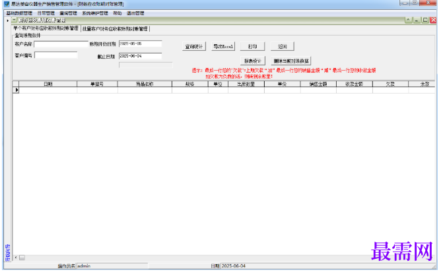This screenshot has height=272, width=445.
Task: Click the 欠款 column header
Action: pyautogui.click(x=390, y=84)
